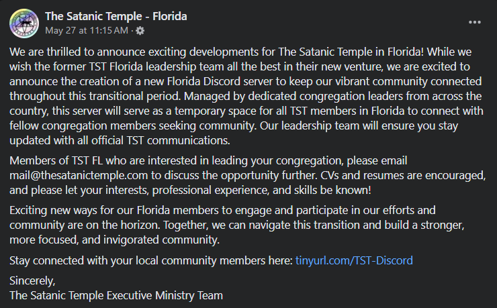Click the audience gear icon beside timestamp
The image size is (497, 308).
click(140, 30)
